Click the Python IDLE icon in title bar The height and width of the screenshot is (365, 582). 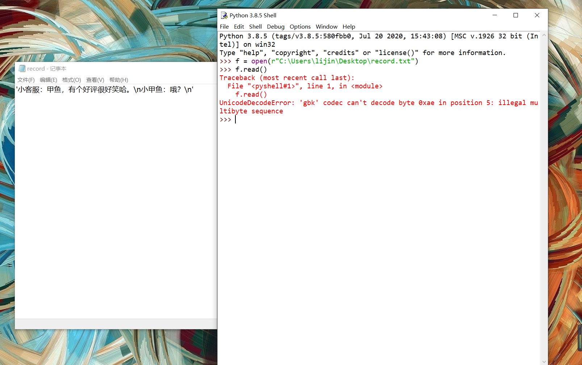224,15
